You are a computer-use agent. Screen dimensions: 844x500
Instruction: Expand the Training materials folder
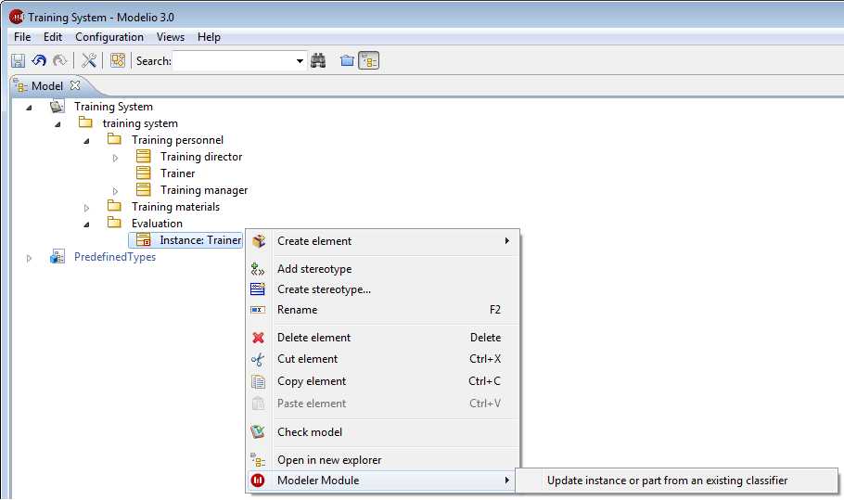pyautogui.click(x=87, y=208)
